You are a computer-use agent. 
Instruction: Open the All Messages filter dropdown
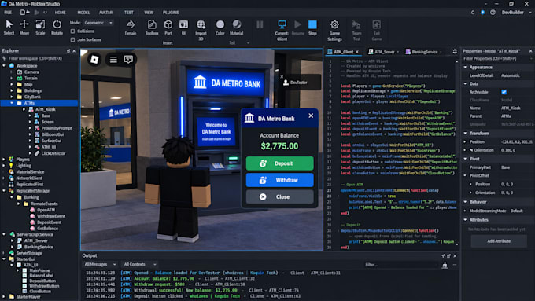(x=100, y=264)
